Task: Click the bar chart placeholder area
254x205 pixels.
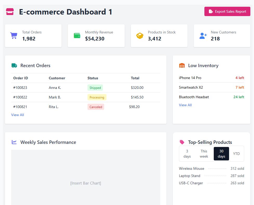Action: 85,183
